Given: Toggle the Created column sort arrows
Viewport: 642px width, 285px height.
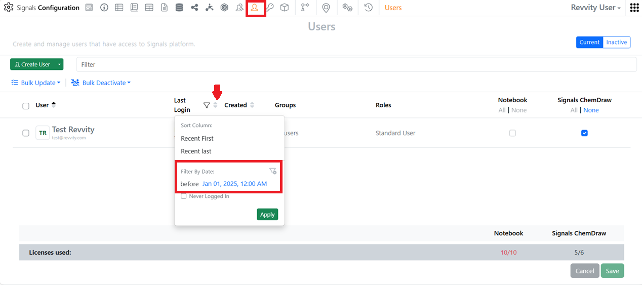Looking at the screenshot, I should coord(252,105).
